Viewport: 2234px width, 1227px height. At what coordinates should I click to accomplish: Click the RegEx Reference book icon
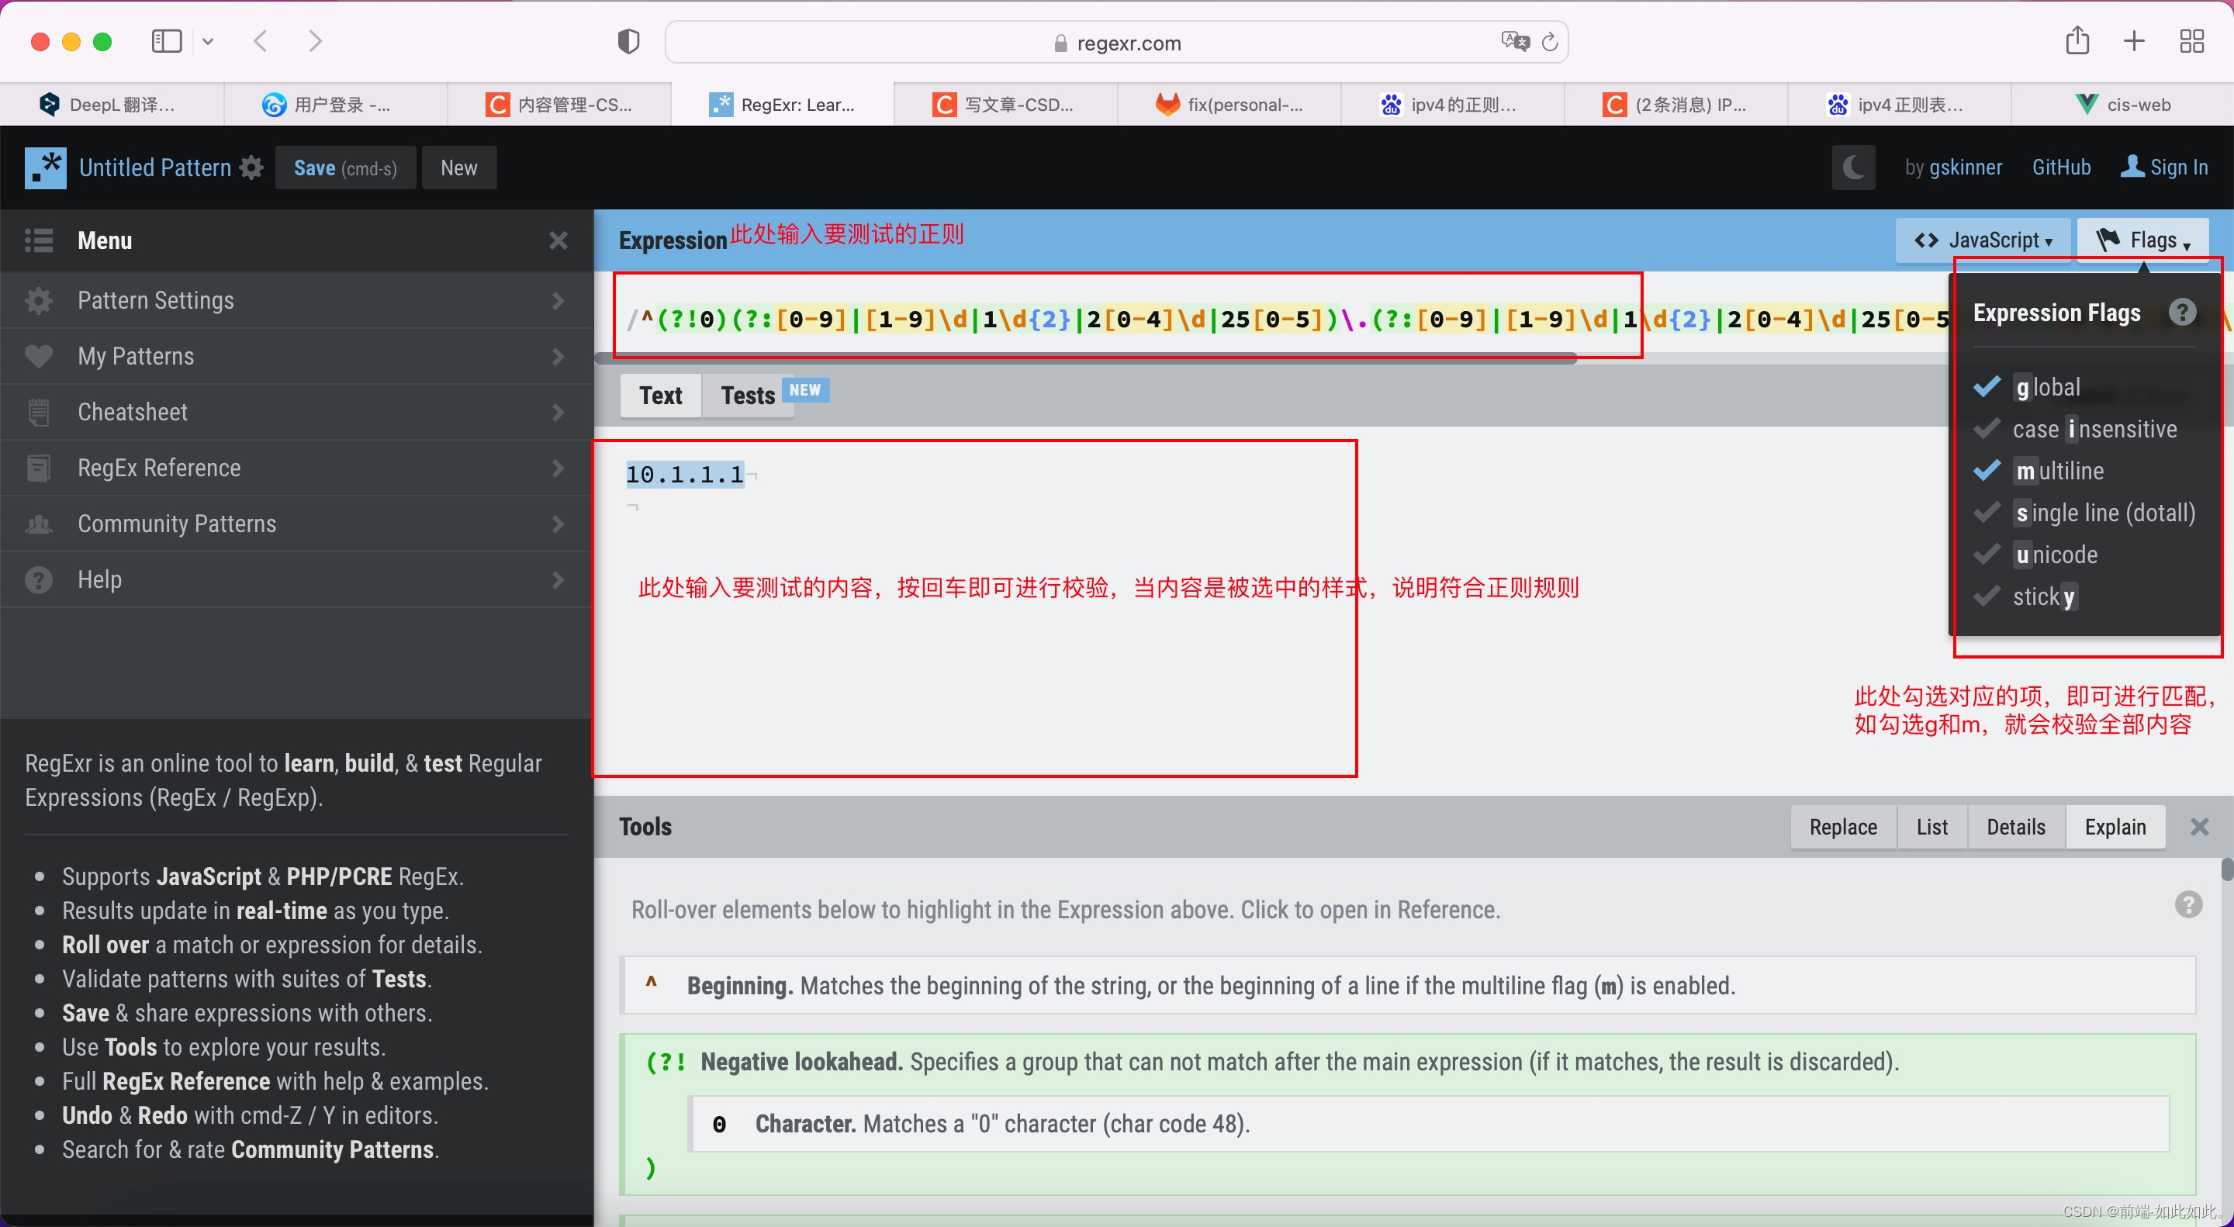click(x=39, y=468)
